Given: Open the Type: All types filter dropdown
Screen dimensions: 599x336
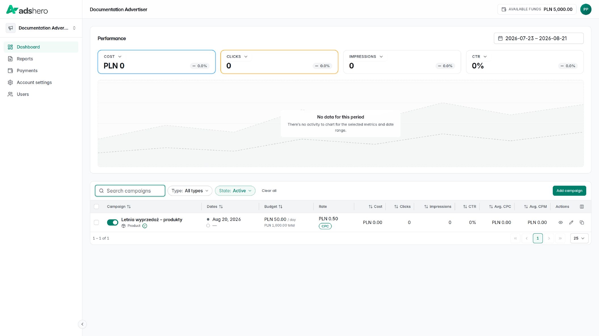Looking at the screenshot, I should pos(190,191).
